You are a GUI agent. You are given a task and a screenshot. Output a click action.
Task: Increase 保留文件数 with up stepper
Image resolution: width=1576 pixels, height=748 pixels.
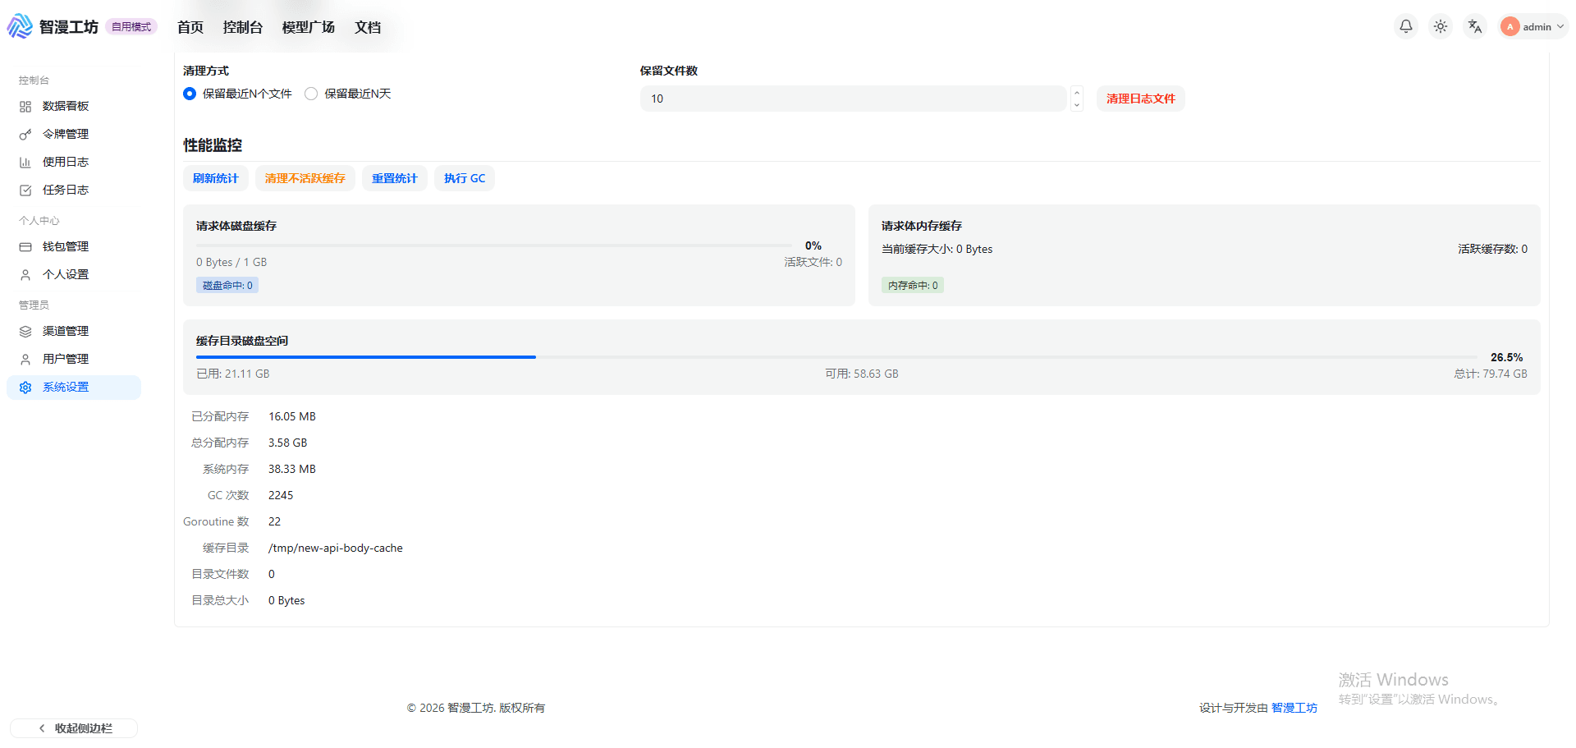(x=1077, y=92)
